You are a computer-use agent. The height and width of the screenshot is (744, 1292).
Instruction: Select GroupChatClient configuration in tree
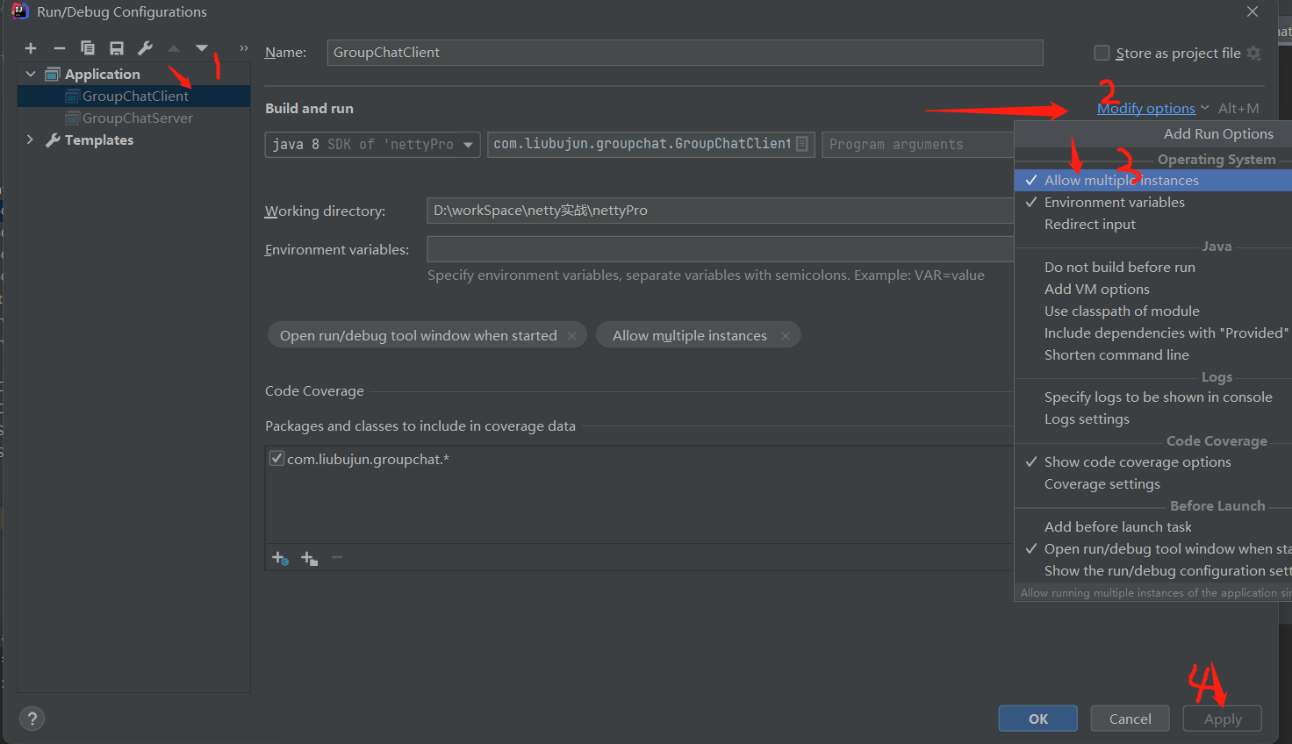(x=134, y=97)
